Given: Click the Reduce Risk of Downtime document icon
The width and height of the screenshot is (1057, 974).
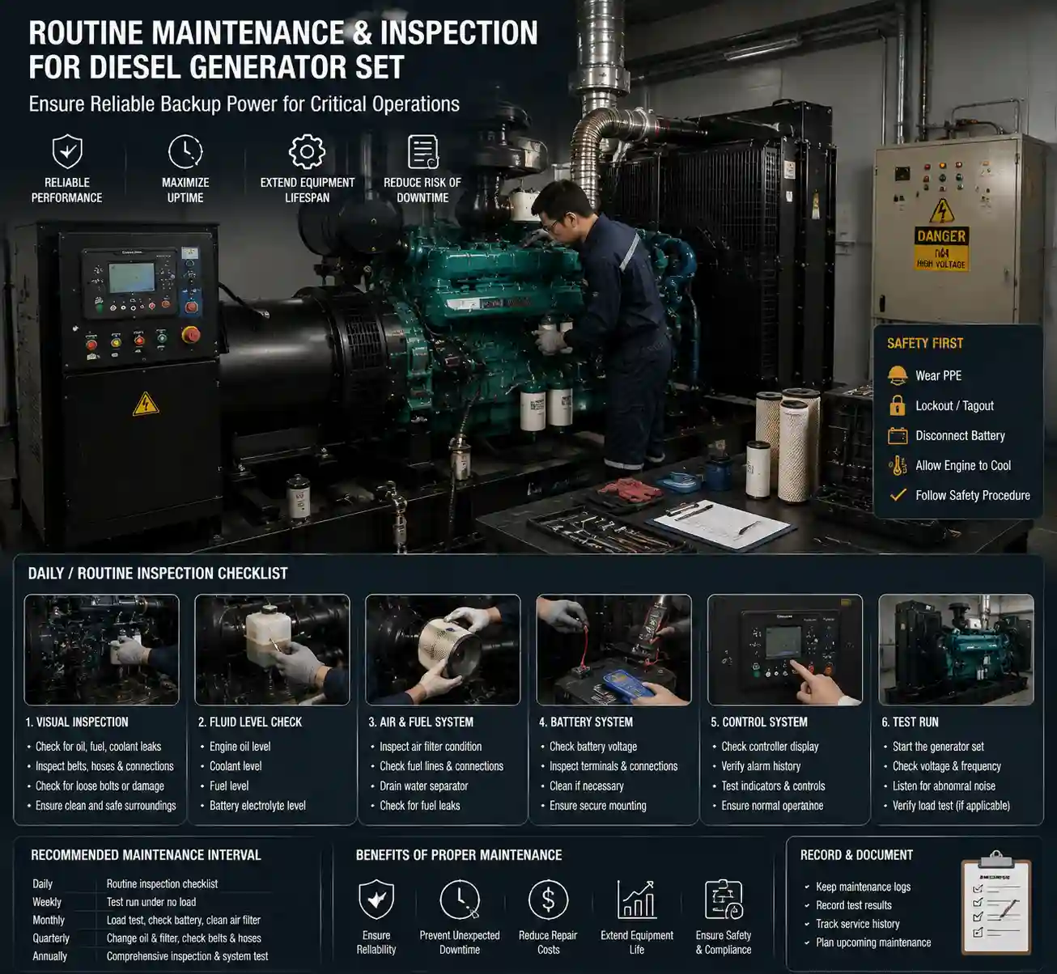Looking at the screenshot, I should pyautogui.click(x=422, y=151).
